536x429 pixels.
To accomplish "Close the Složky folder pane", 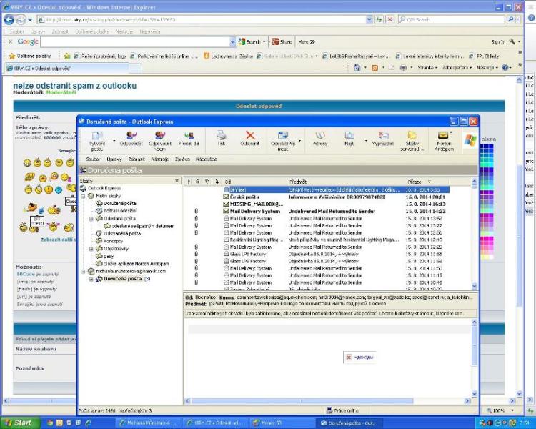I will 177,182.
